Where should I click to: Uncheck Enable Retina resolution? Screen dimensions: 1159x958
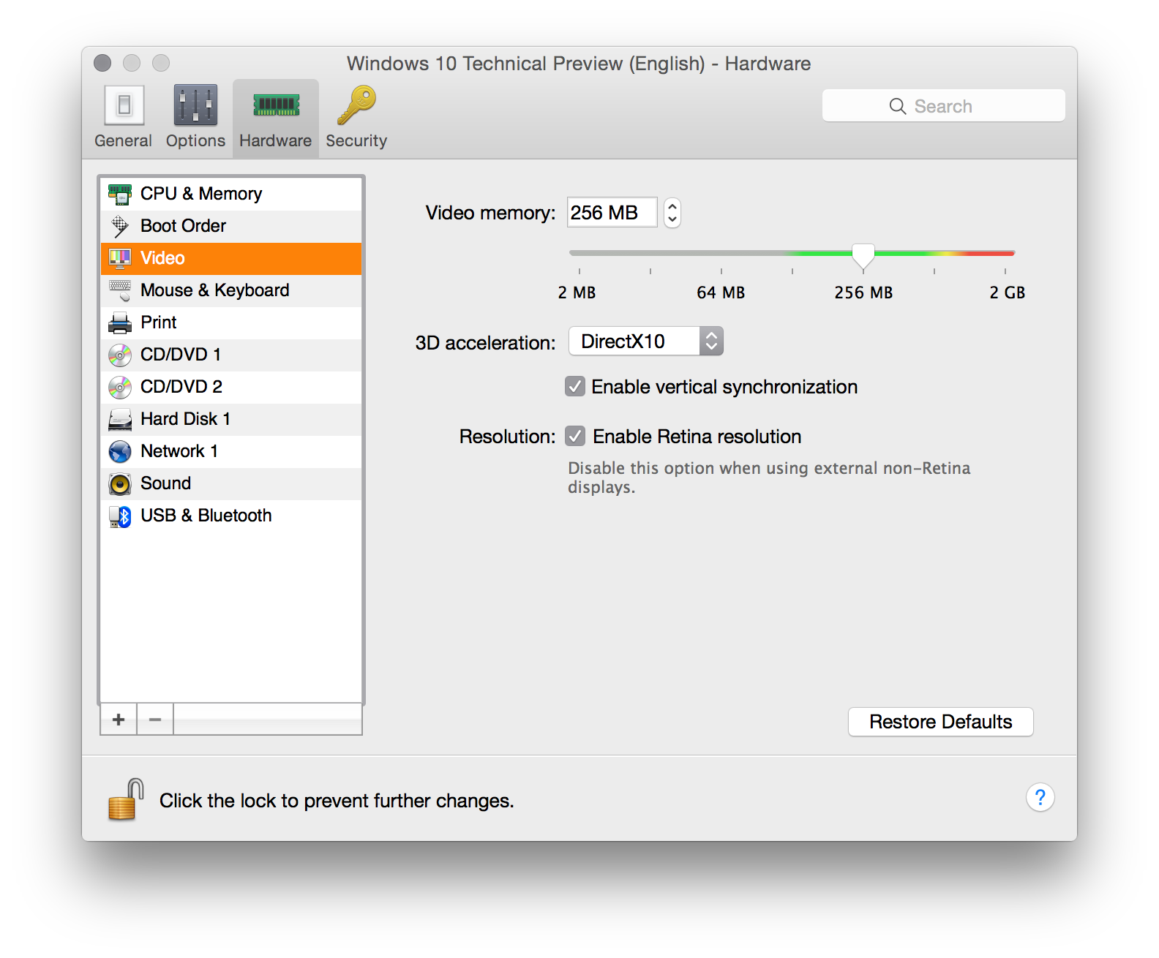click(x=575, y=437)
